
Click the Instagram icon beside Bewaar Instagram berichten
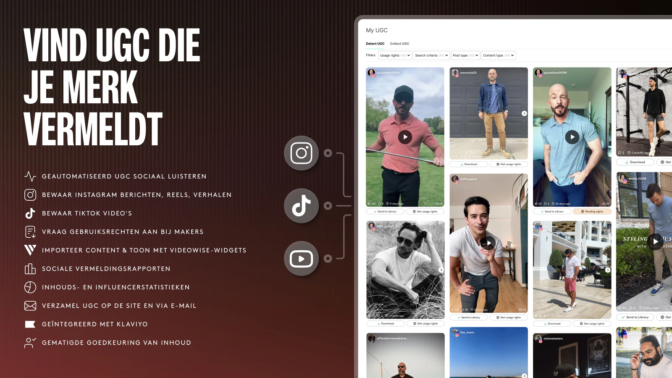(30, 194)
